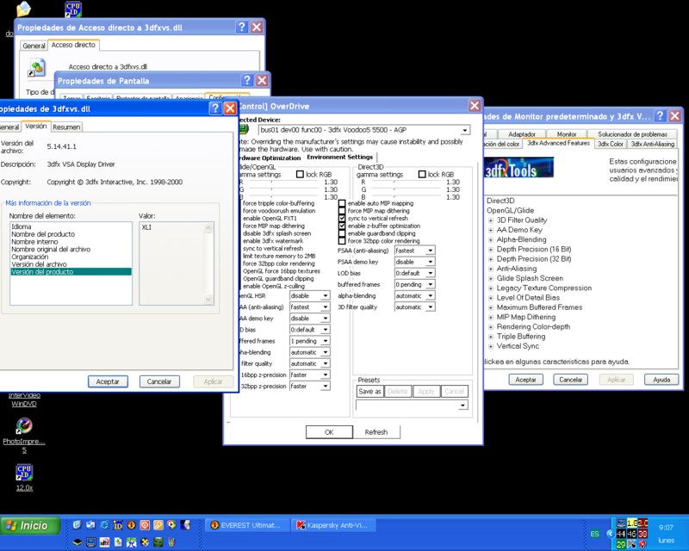Click the help button on 3dfxvs.dll properties title bar
The width and height of the screenshot is (689, 551).
[215, 108]
